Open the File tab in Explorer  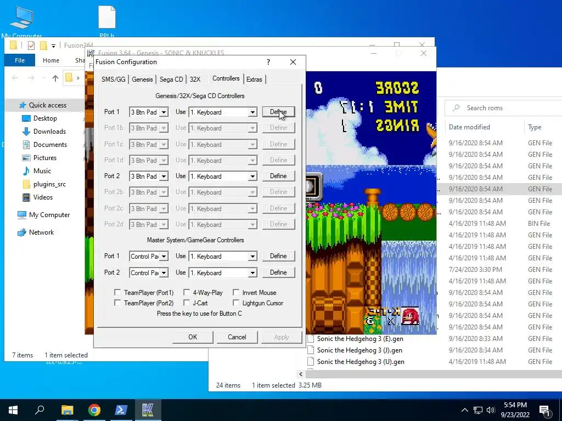pos(20,60)
